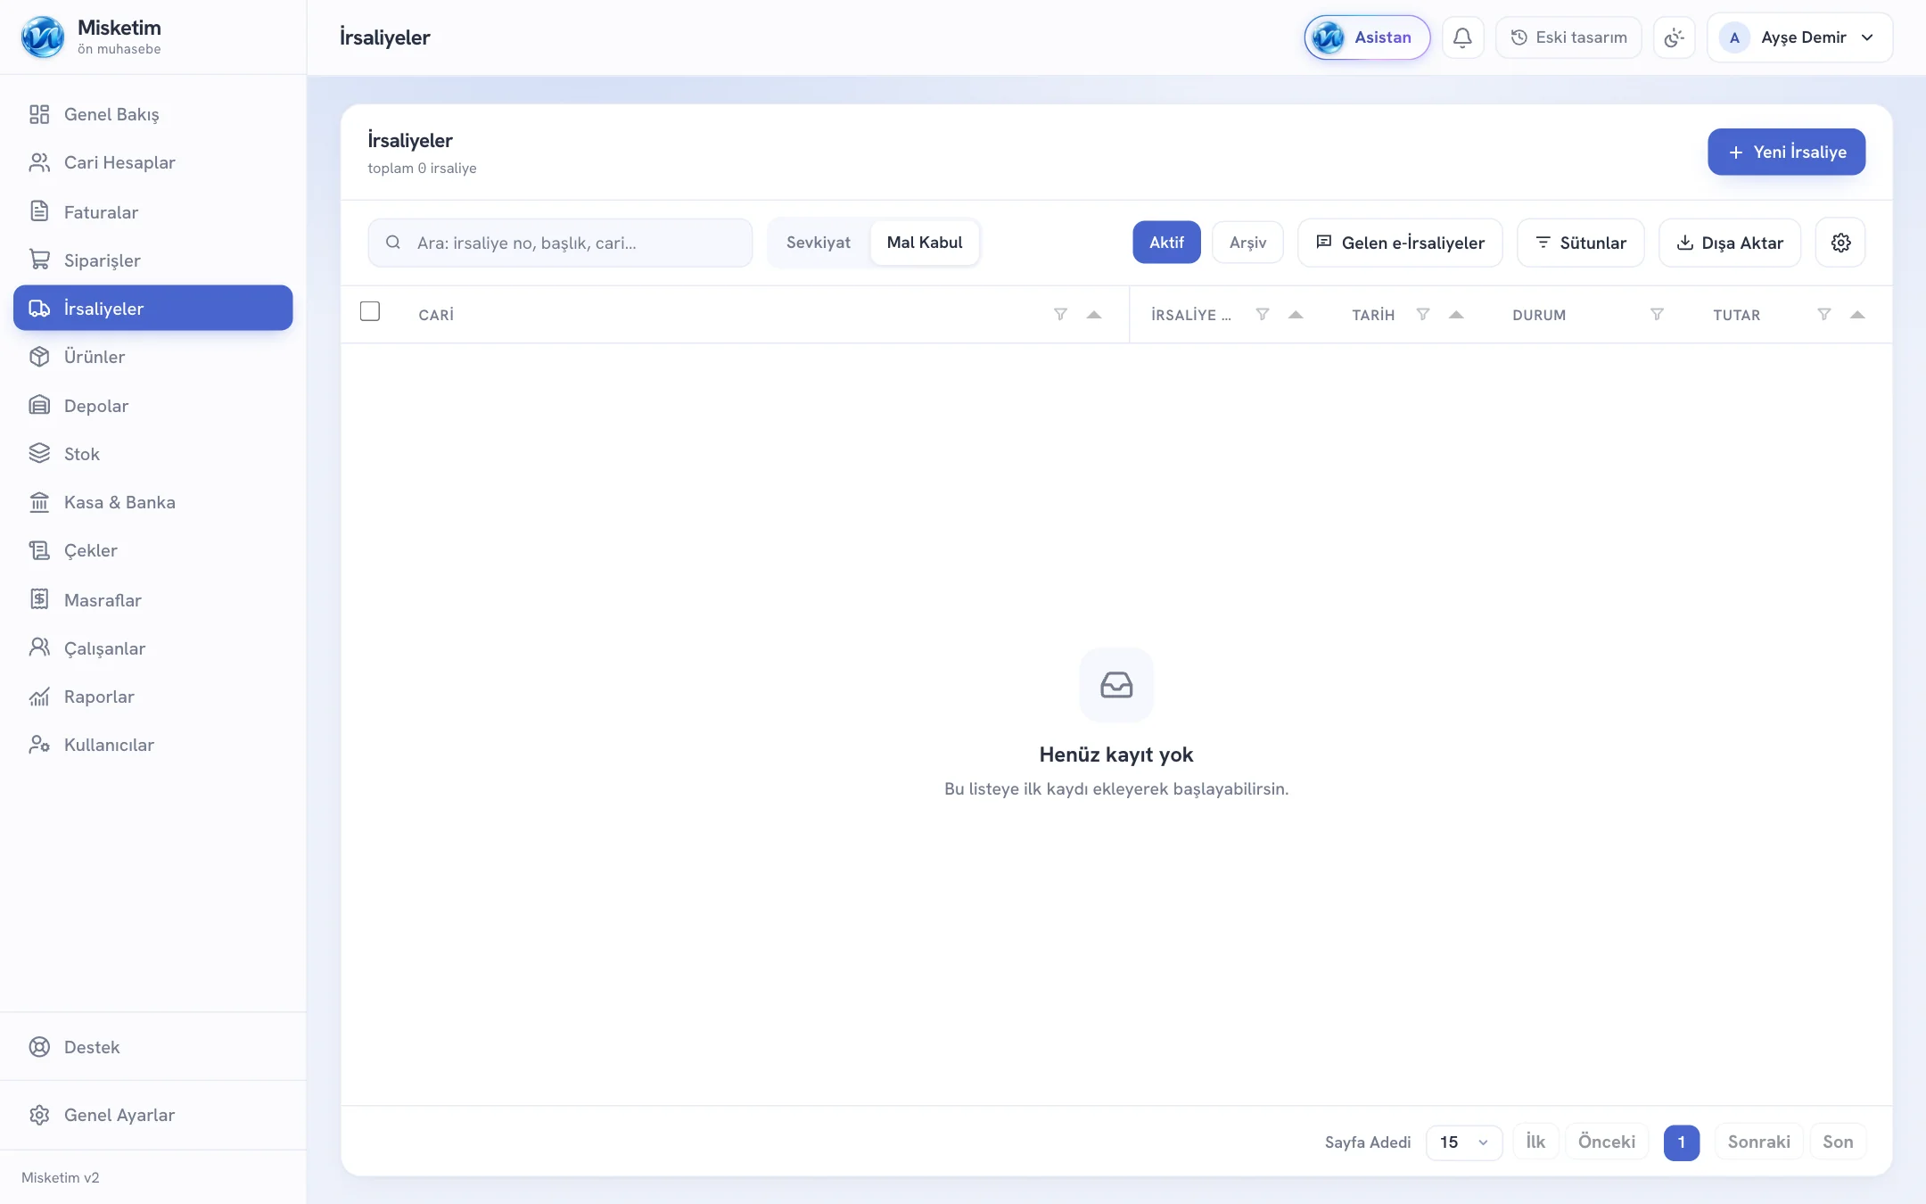Sort the TUTAR column

(x=1857, y=314)
